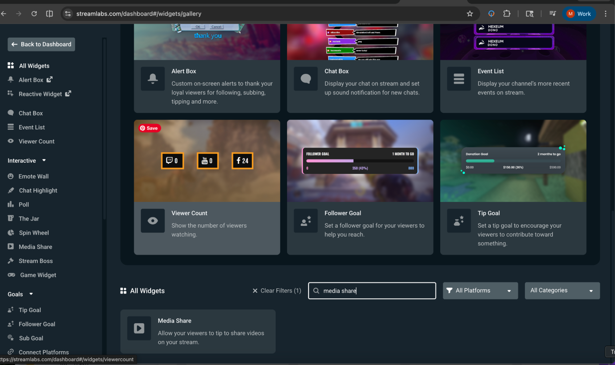Screen dimensions: 615x365
Task: Open the Stream Boss widget
Action: pos(11,261)
